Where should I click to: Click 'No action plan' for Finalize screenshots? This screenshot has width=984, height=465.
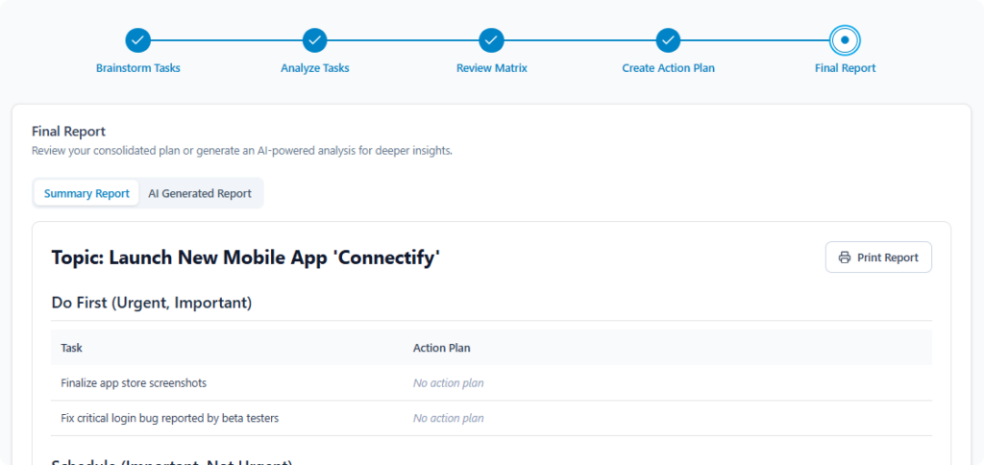449,382
